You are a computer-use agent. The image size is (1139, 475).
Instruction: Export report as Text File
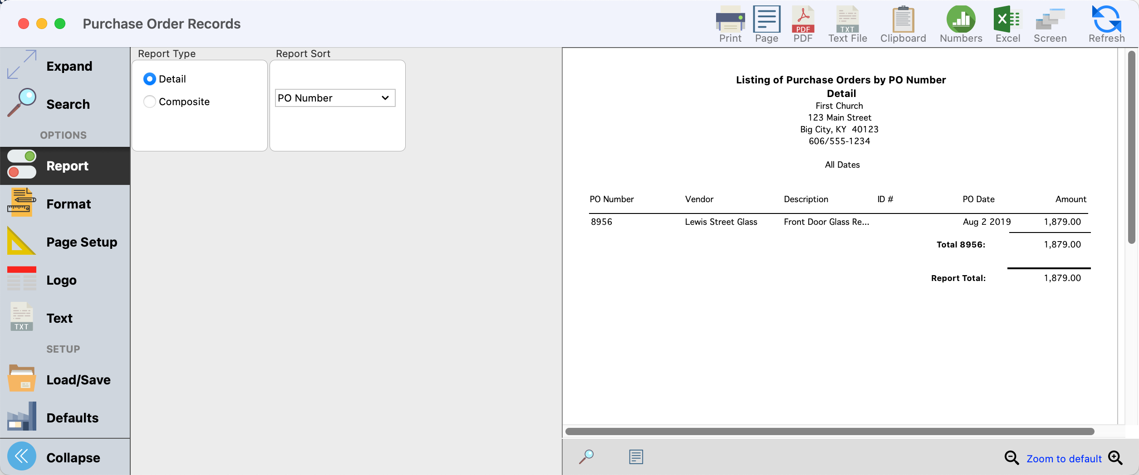pyautogui.click(x=847, y=24)
